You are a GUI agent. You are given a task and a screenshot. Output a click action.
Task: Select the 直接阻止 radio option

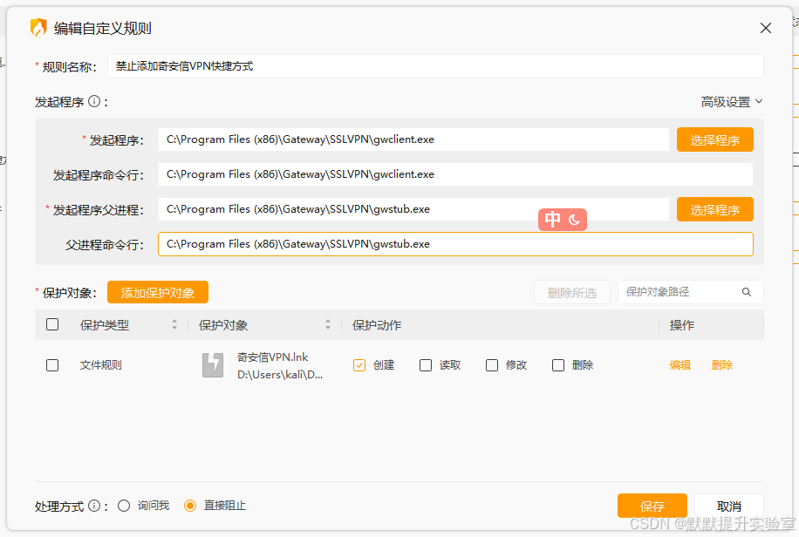190,506
